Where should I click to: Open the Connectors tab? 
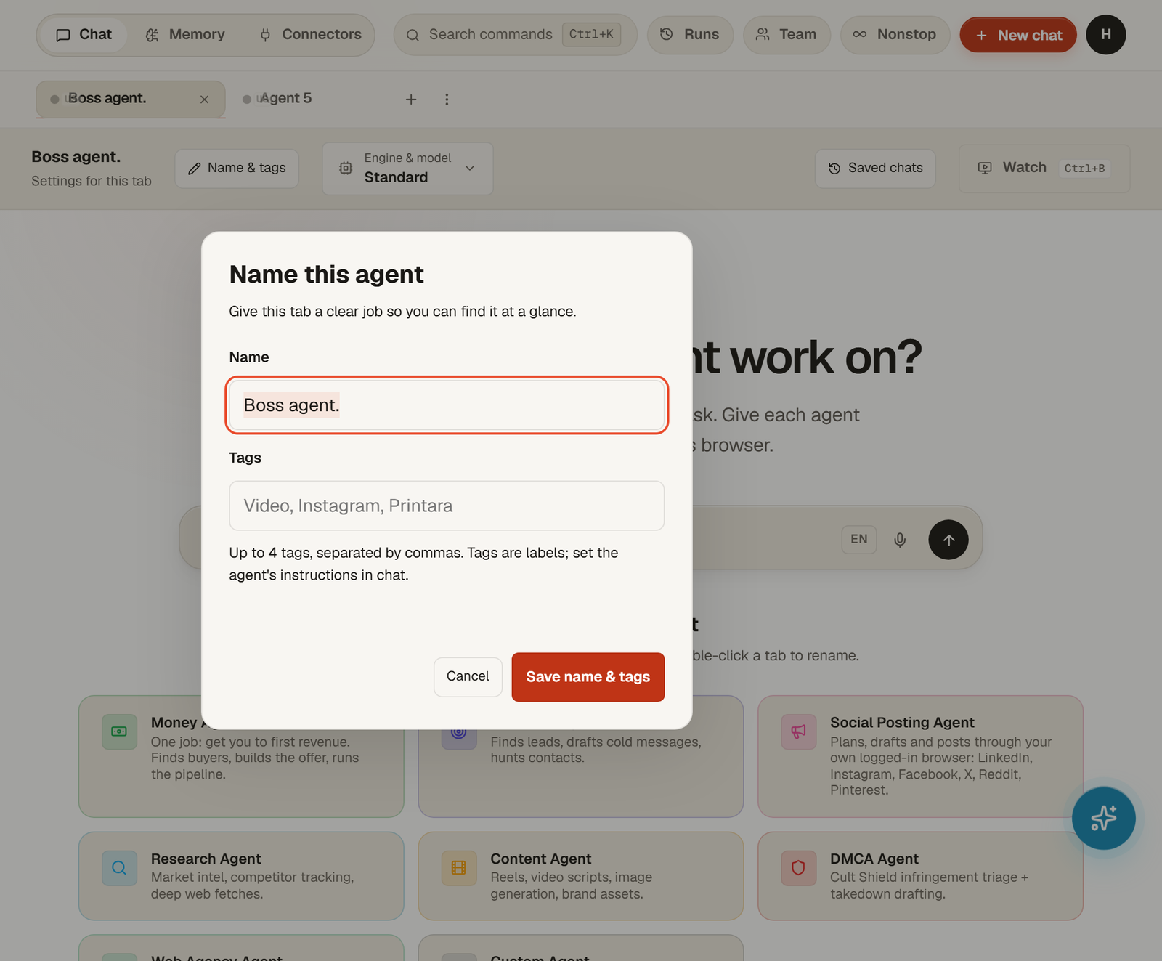point(310,35)
